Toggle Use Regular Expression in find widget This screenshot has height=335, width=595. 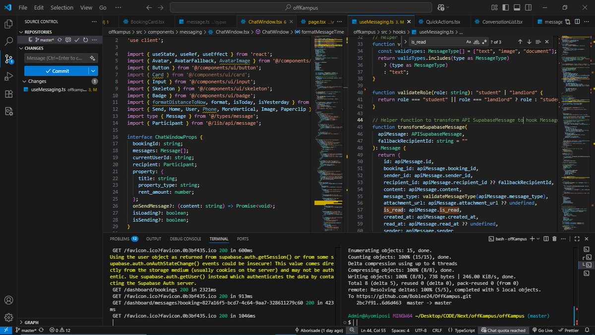click(x=485, y=42)
